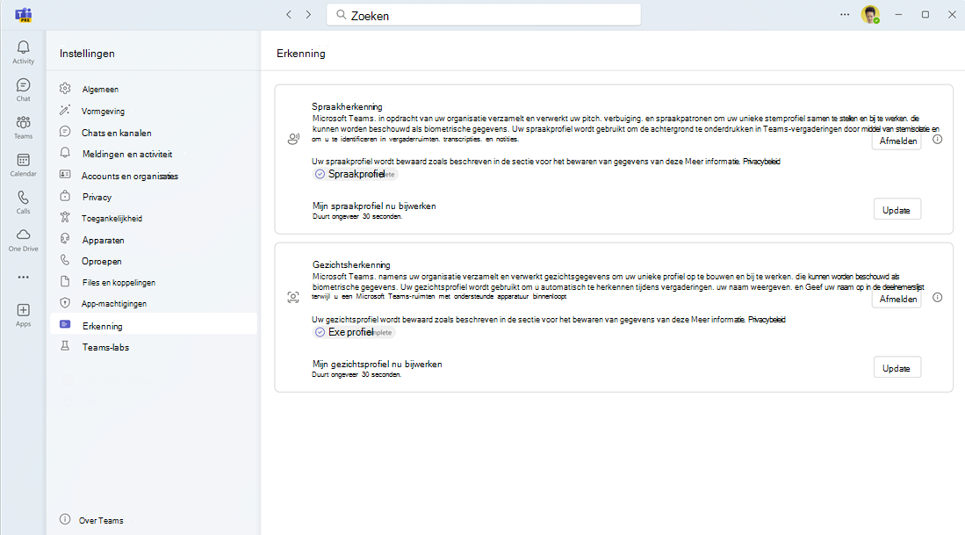This screenshot has height=535, width=965.
Task: Navigate forward with the right arrow
Action: (x=308, y=15)
